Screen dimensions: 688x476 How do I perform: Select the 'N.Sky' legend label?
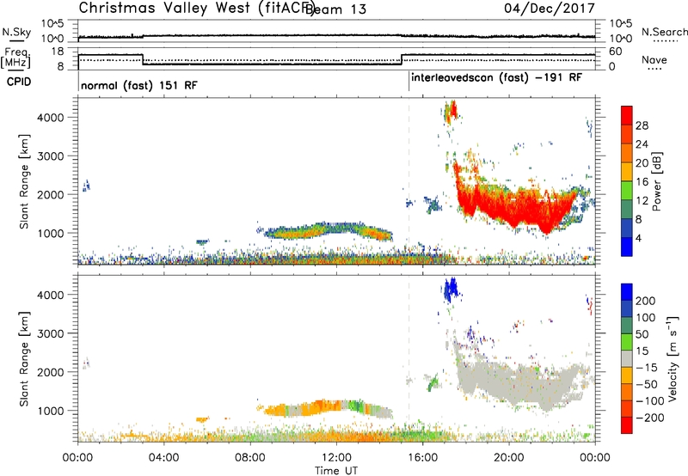point(16,32)
